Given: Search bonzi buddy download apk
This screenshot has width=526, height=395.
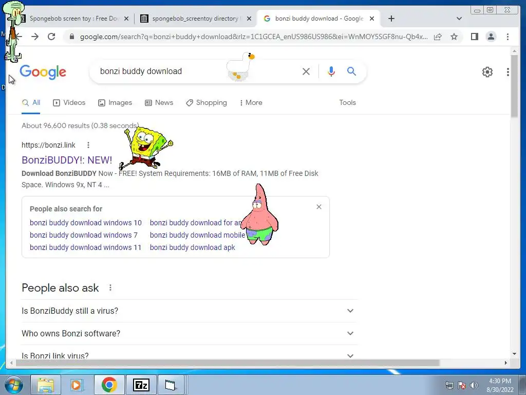Looking at the screenshot, I should (192, 247).
